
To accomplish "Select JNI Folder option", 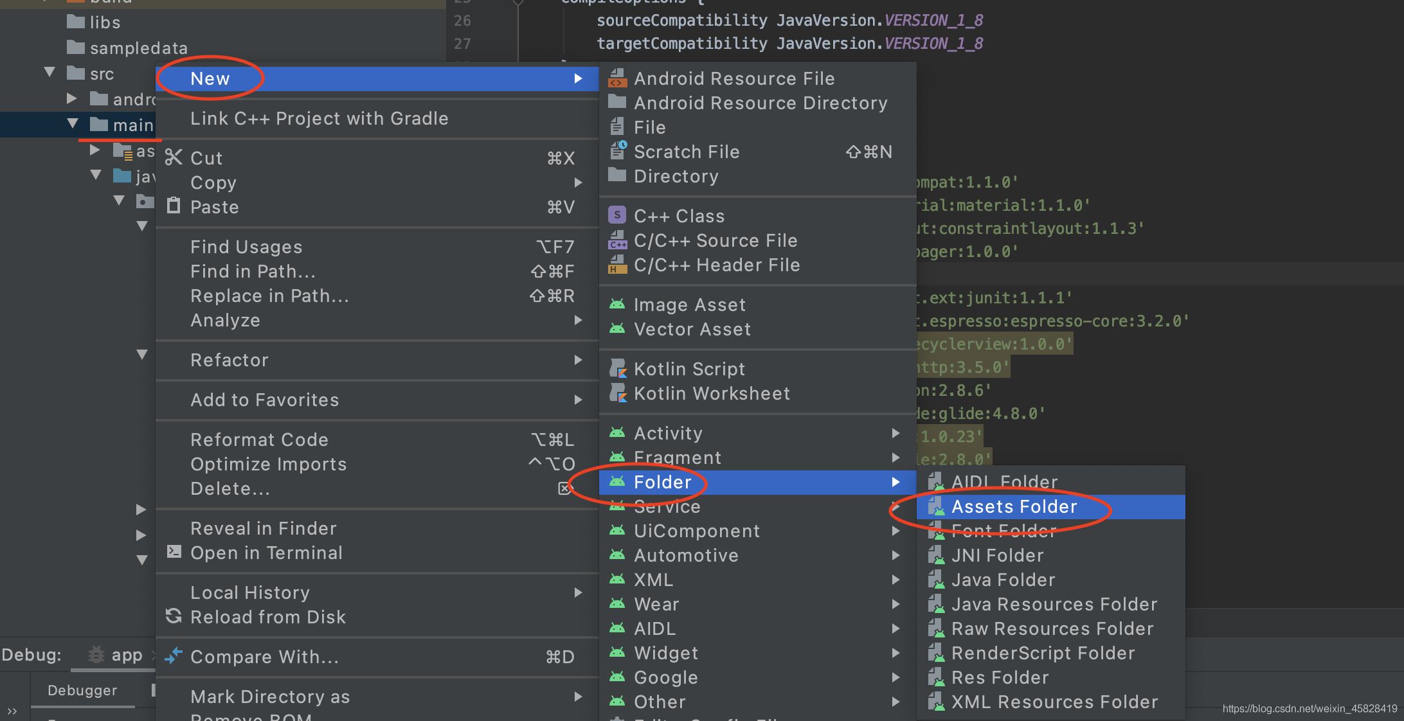I will coord(997,555).
